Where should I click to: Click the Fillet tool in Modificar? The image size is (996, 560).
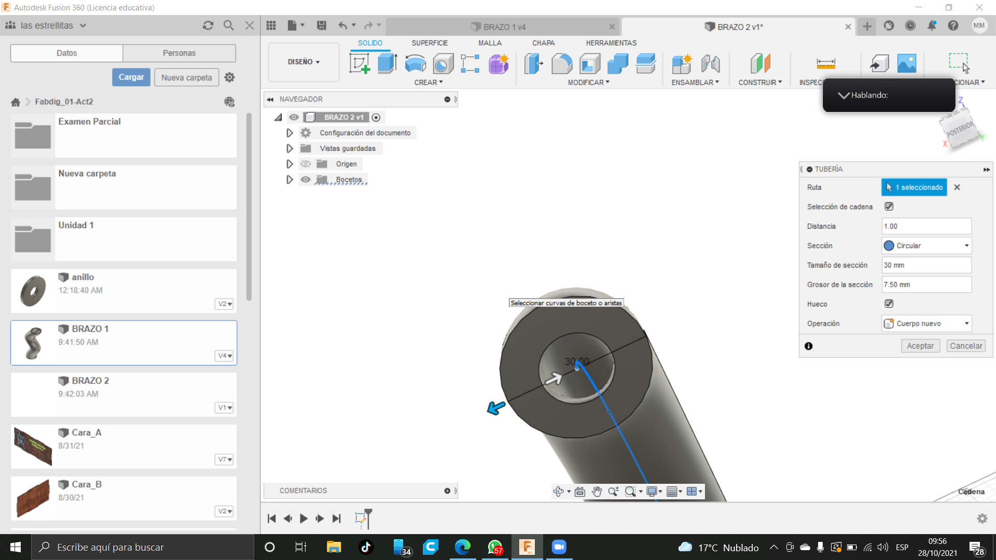click(562, 64)
